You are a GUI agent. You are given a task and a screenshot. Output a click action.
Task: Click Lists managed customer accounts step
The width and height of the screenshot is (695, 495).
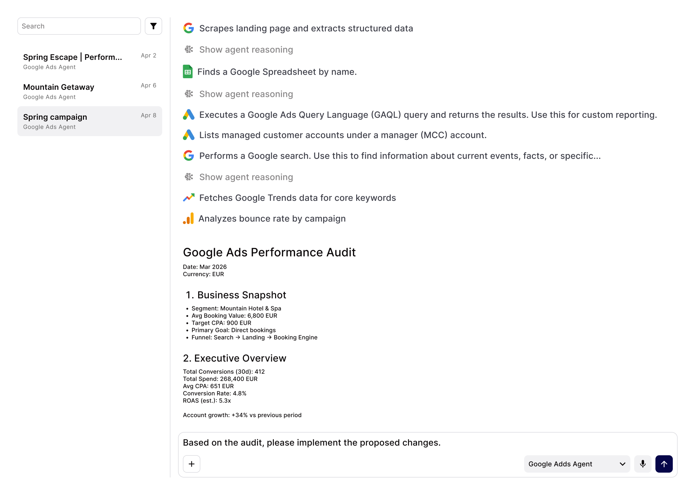(x=343, y=135)
